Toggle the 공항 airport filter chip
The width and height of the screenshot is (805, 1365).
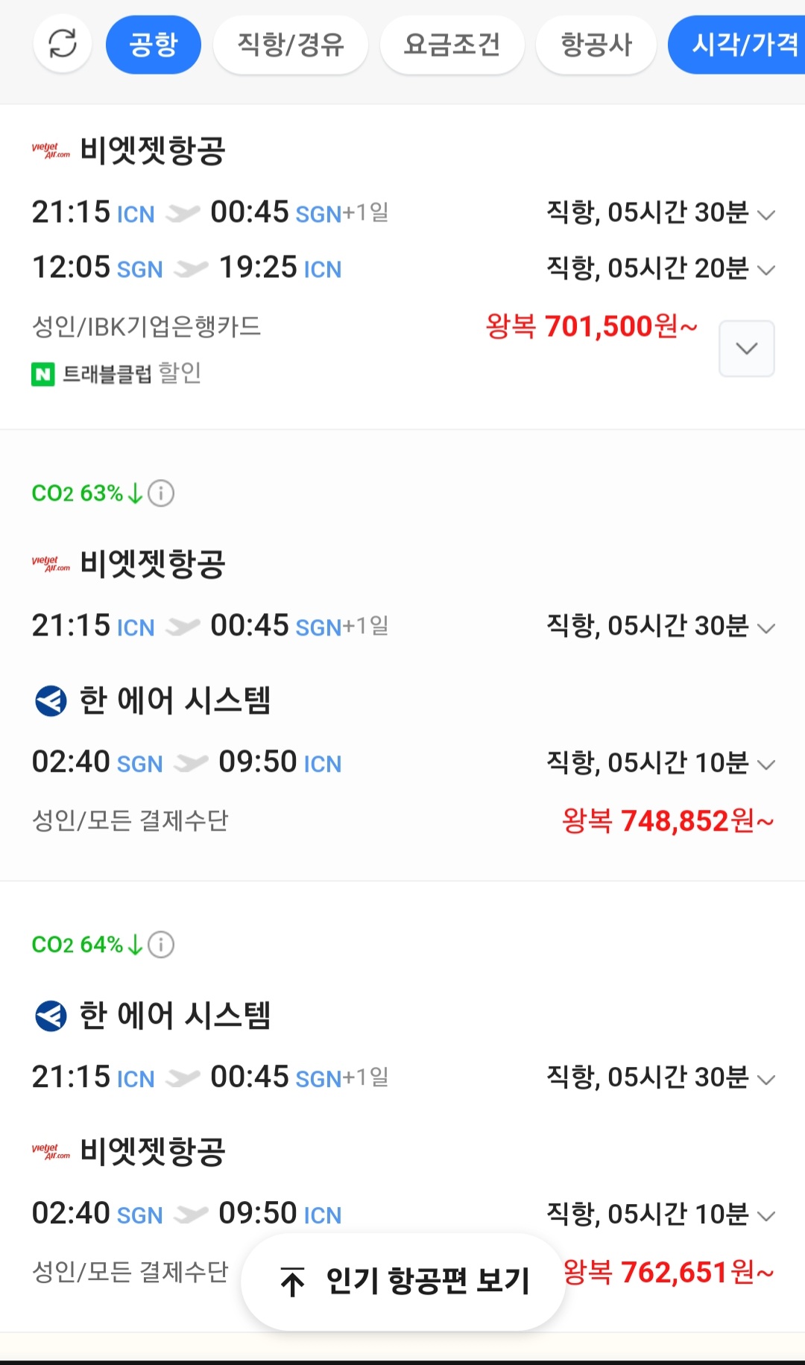point(154,45)
